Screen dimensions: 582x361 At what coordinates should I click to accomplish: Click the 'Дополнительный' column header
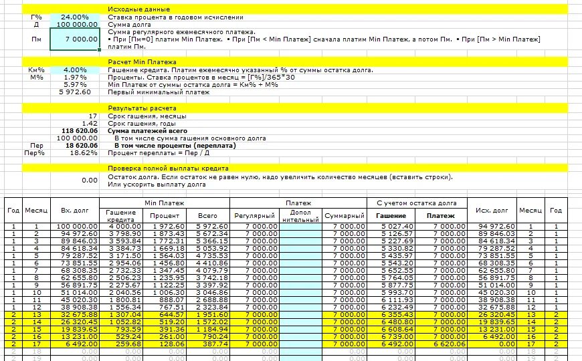[x=300, y=215]
